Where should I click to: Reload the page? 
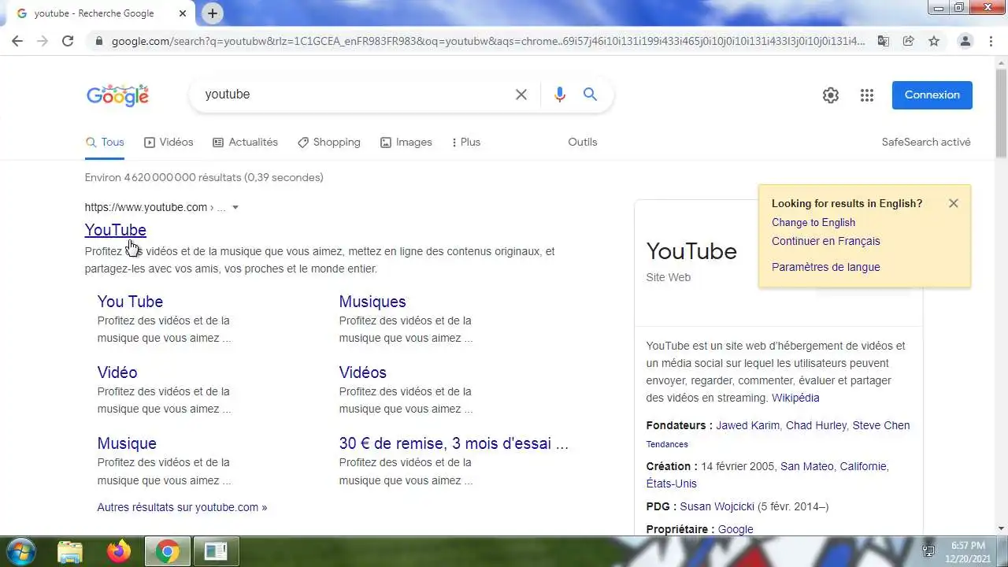[68, 41]
